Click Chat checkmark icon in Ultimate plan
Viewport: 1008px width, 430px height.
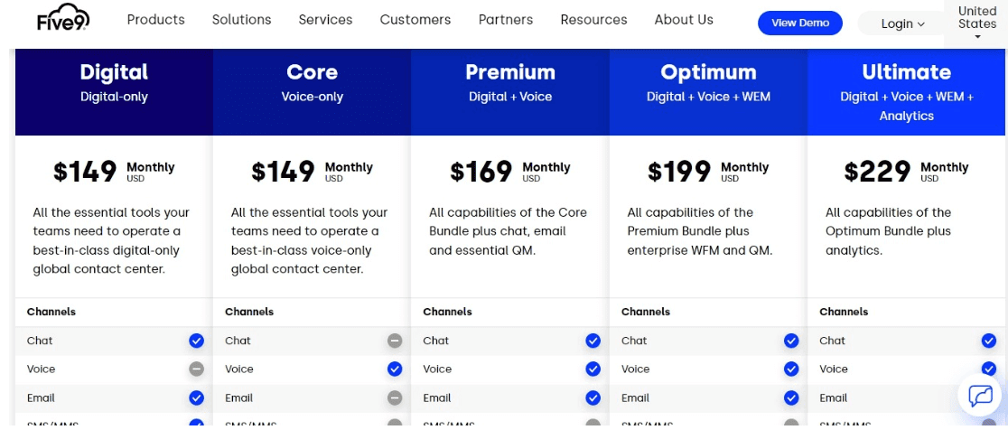[x=989, y=341]
